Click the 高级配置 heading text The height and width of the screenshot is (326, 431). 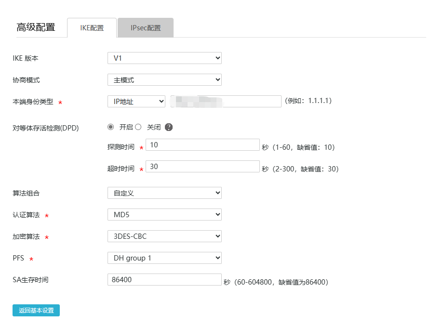[x=36, y=27]
